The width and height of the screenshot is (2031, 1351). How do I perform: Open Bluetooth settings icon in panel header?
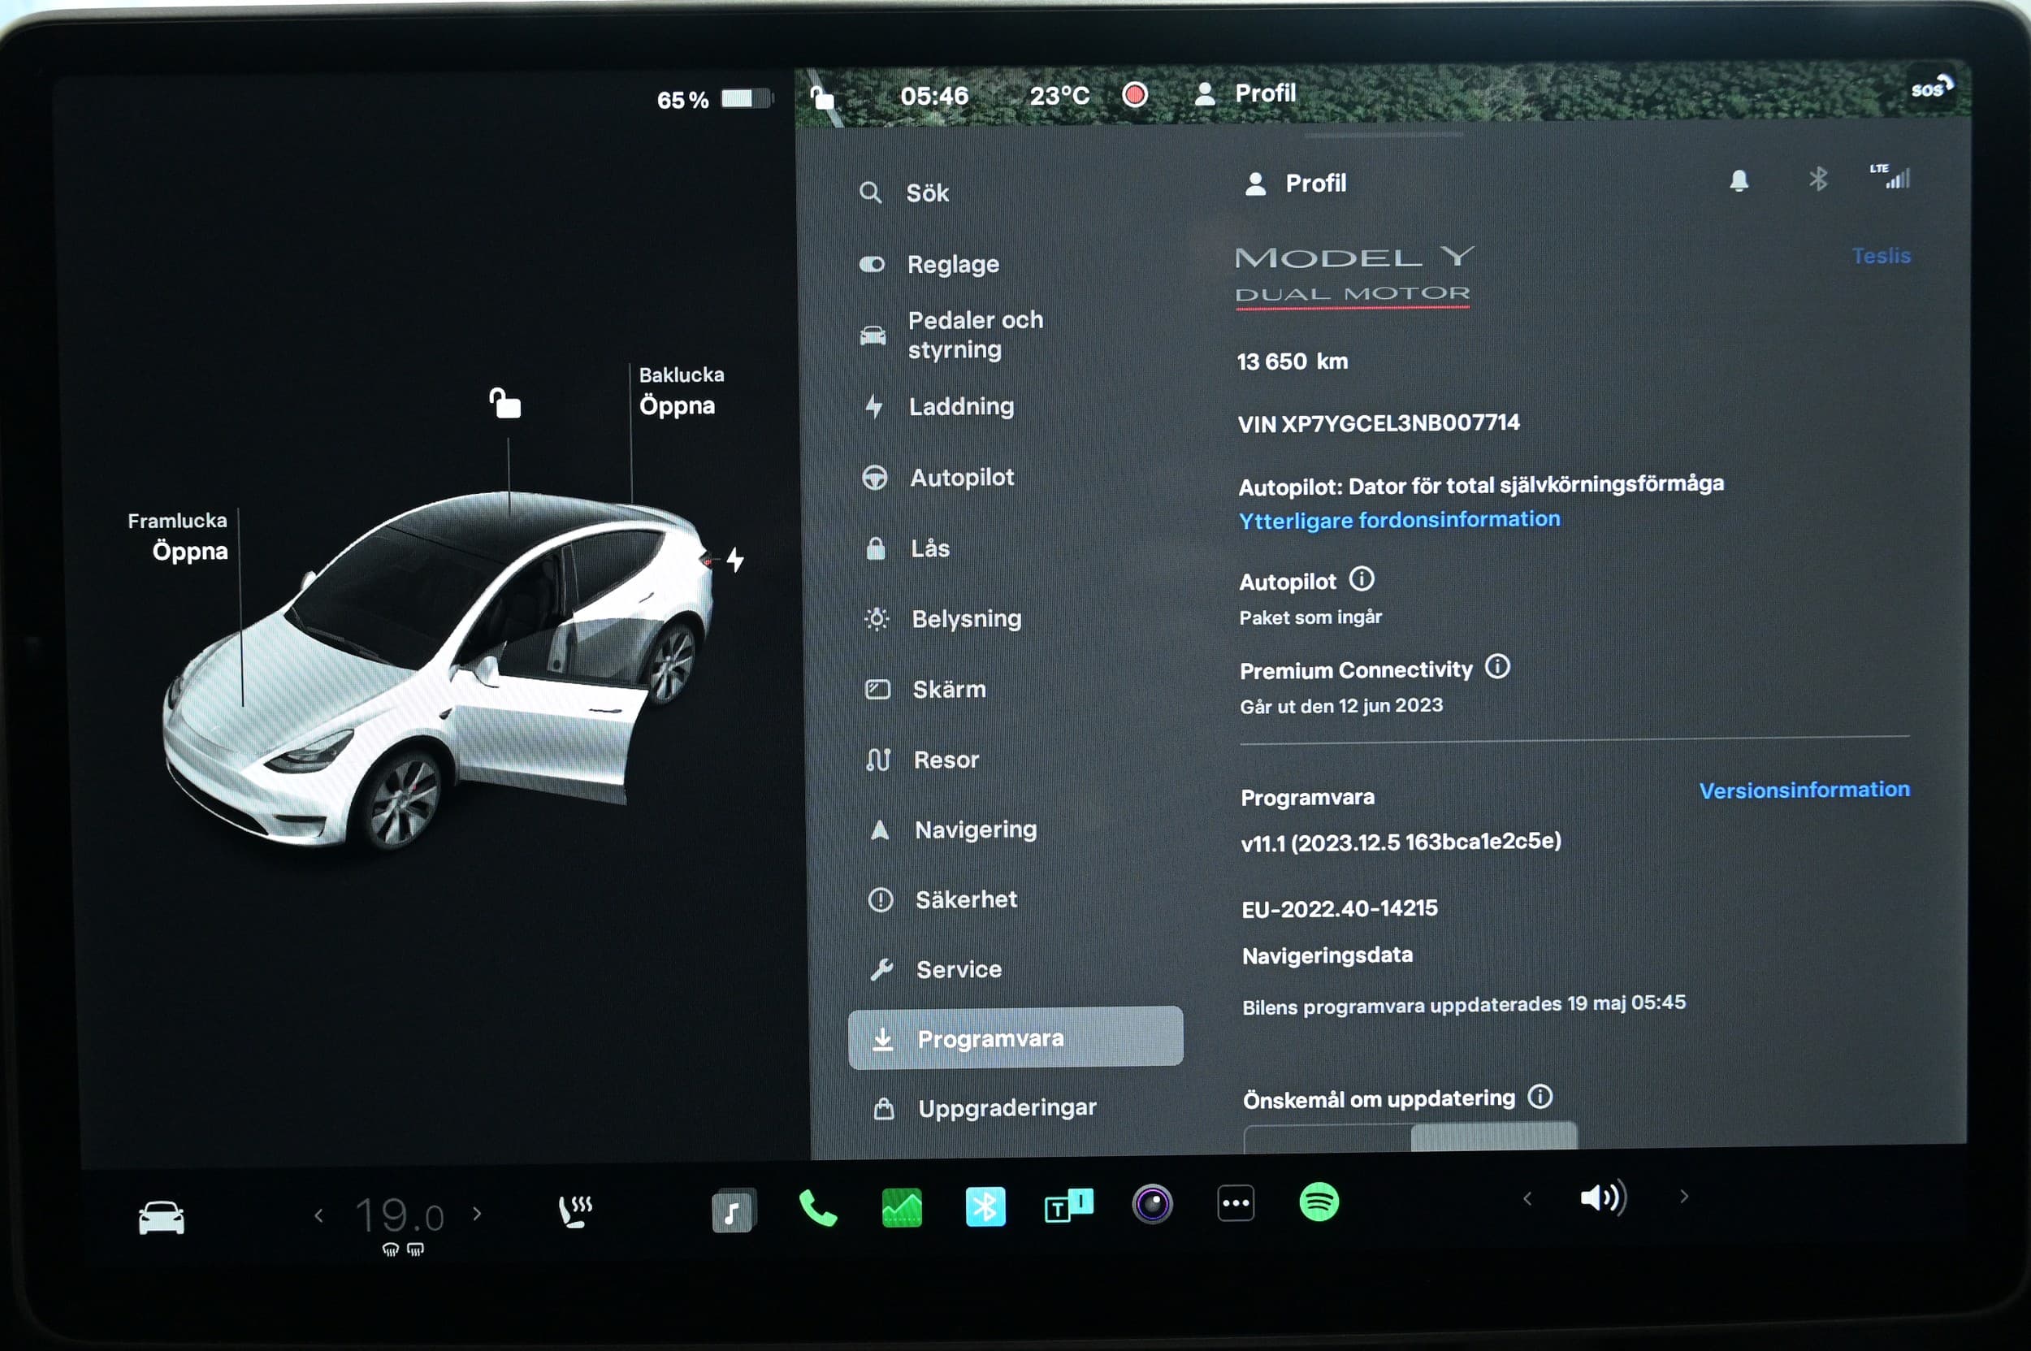point(1818,179)
